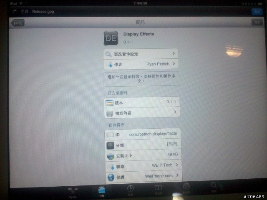Open the globe sources tab
The image size is (267, 200).
(x=186, y=188)
